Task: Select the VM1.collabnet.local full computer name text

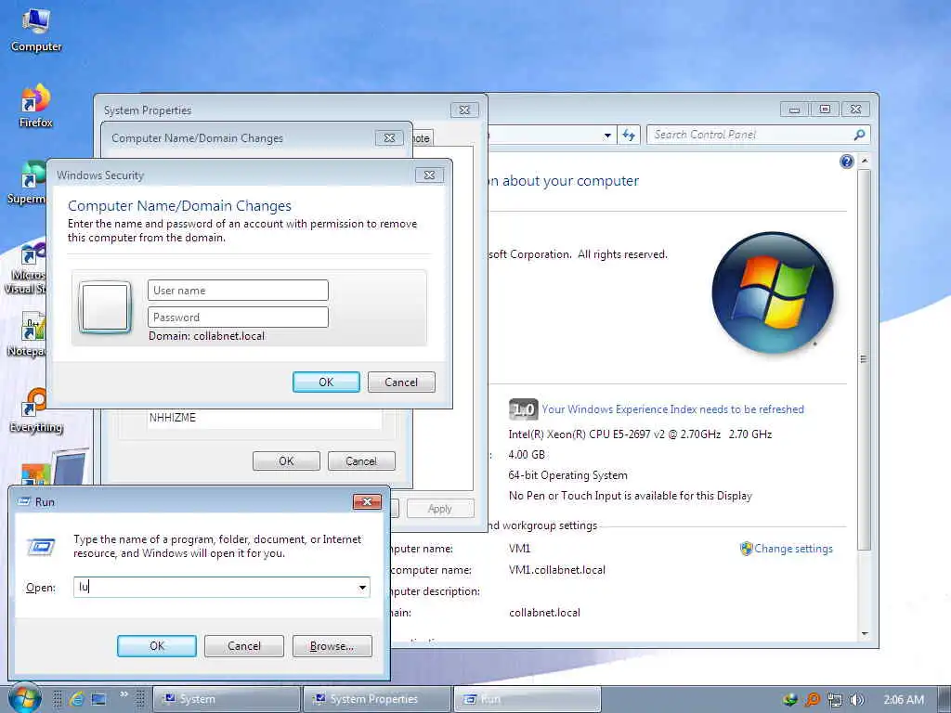Action: (557, 570)
